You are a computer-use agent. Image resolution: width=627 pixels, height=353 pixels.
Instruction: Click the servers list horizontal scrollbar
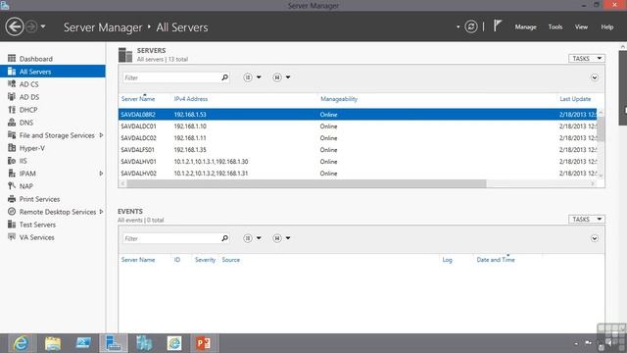click(x=307, y=183)
